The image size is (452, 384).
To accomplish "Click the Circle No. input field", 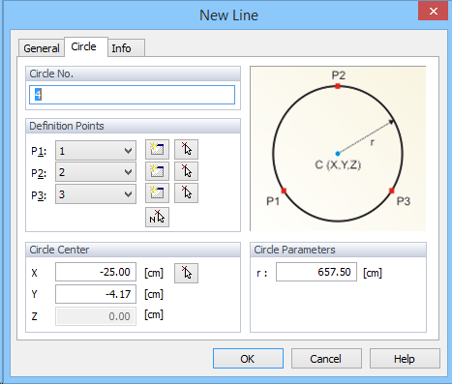I will pyautogui.click(x=132, y=95).
